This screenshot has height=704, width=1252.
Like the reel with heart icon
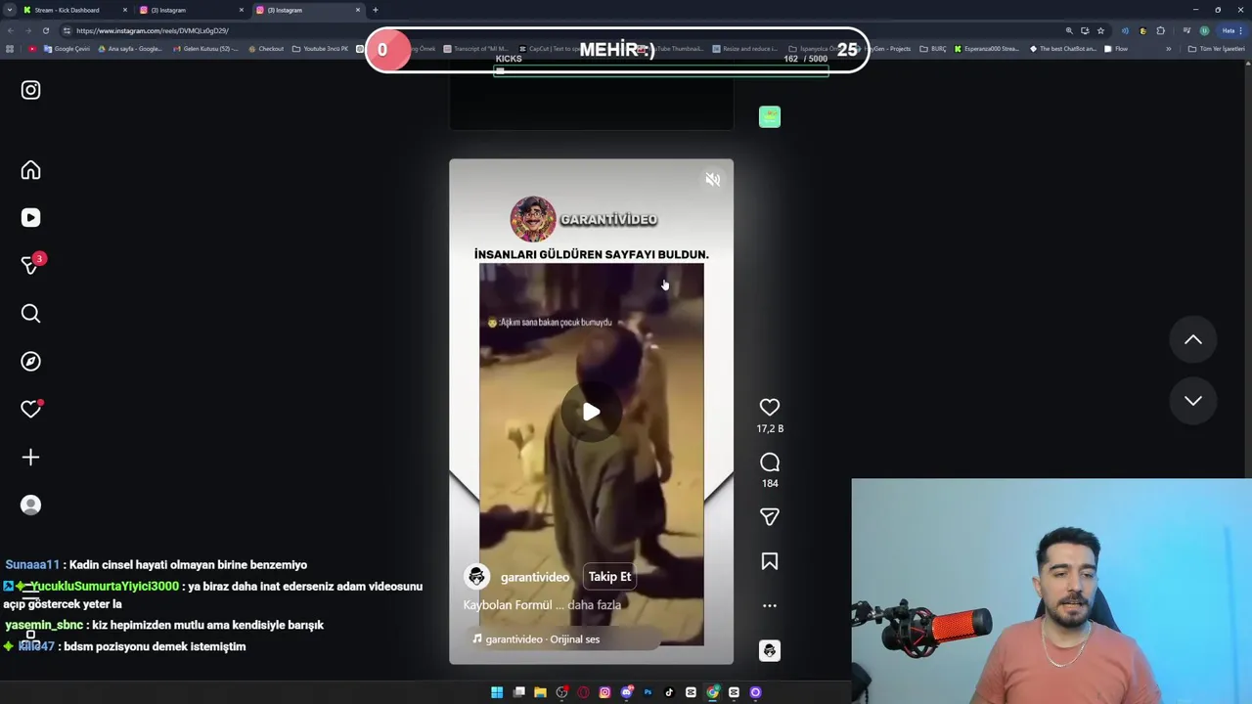pos(770,407)
